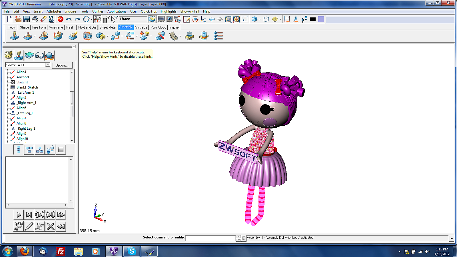Open Skype from the Windows taskbar
This screenshot has width=457, height=257.
132,251
